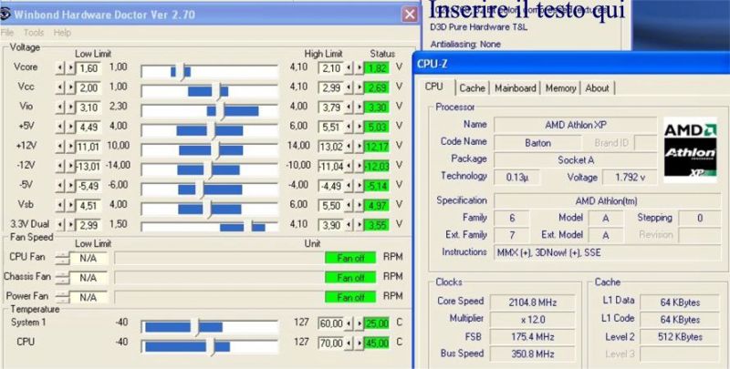Screen dimensions: 730x369
Task: Switch to the Mainboard tab in CPU-Z
Action: click(516, 87)
